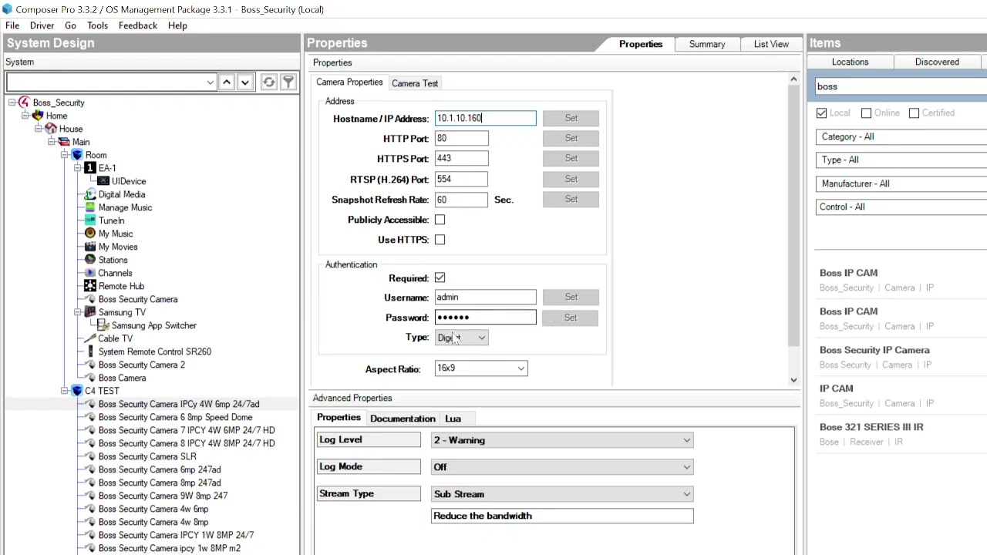
Task: Enable the Online filter checkbox
Action: pos(866,113)
